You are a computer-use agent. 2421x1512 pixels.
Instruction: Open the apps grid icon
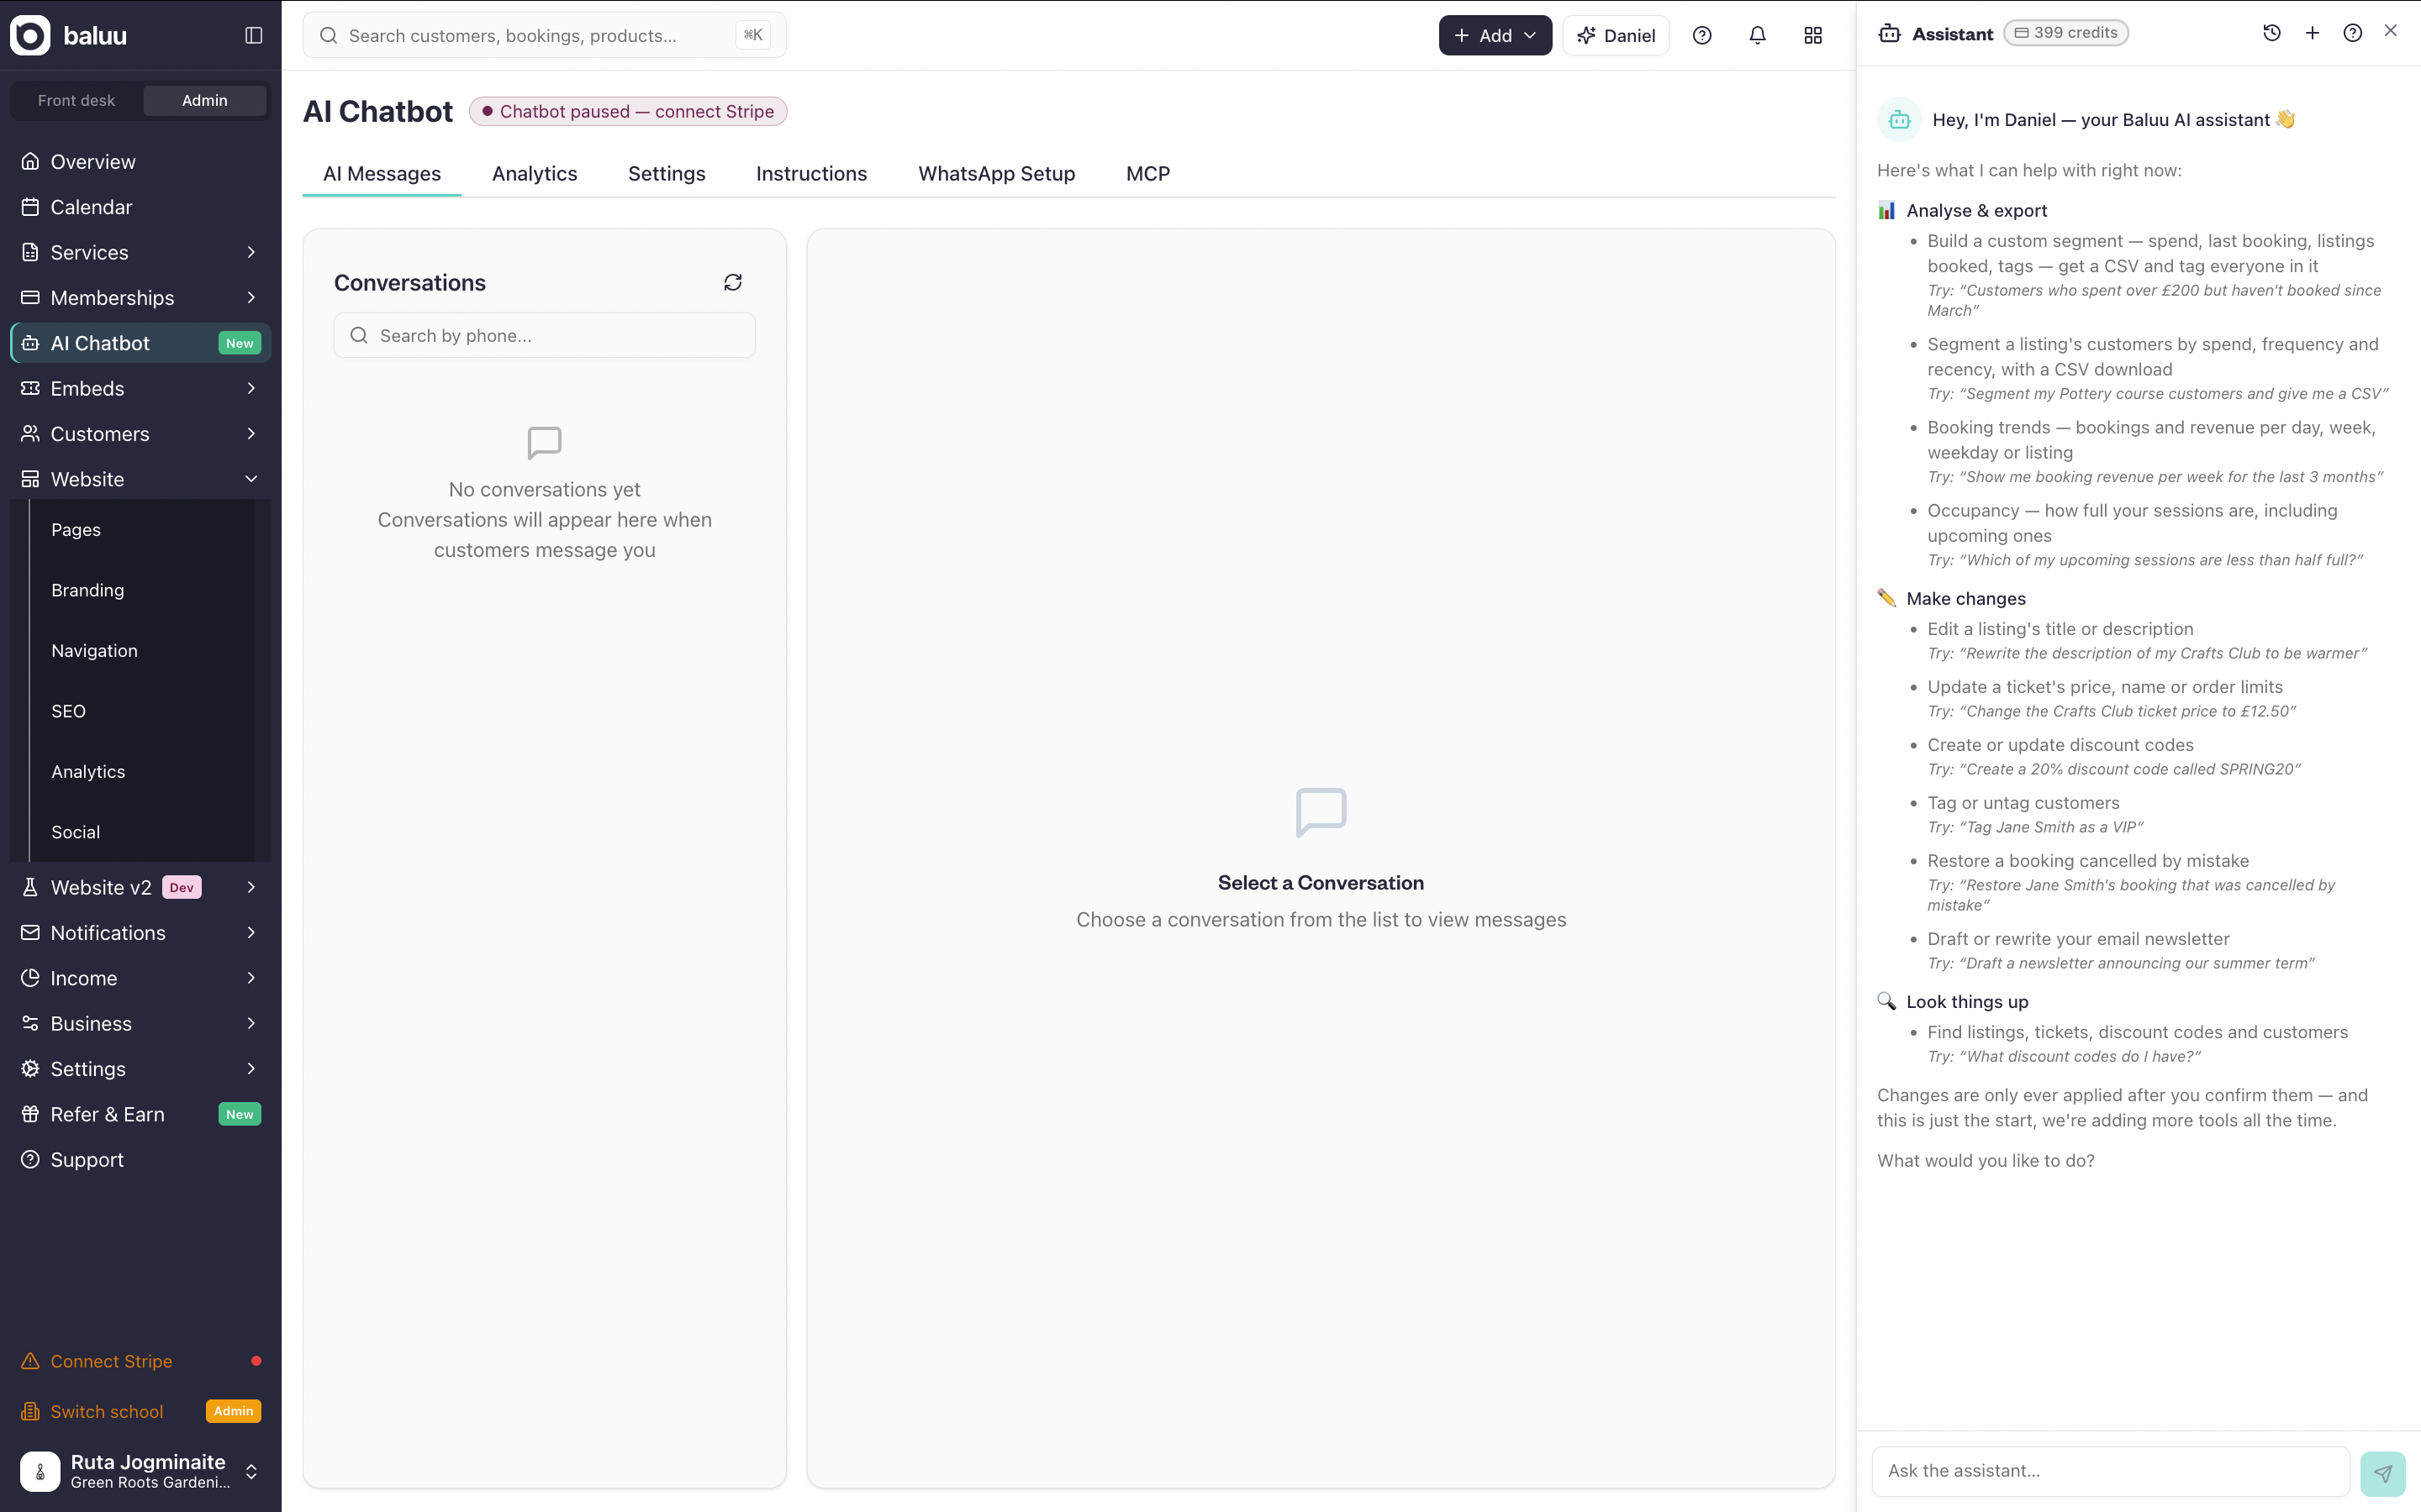click(1812, 35)
